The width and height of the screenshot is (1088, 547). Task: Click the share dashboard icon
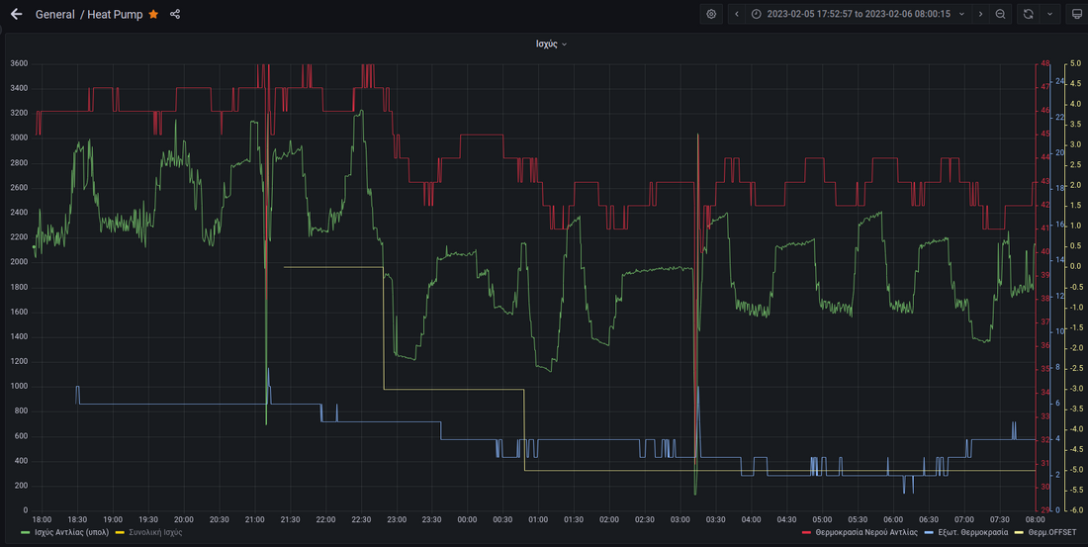(x=175, y=15)
